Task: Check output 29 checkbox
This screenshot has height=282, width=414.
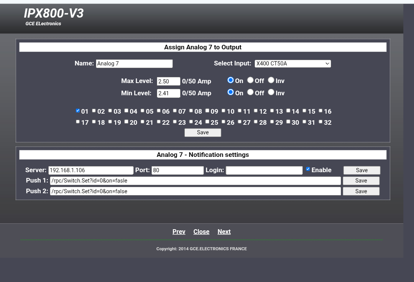Action: pyautogui.click(x=272, y=122)
